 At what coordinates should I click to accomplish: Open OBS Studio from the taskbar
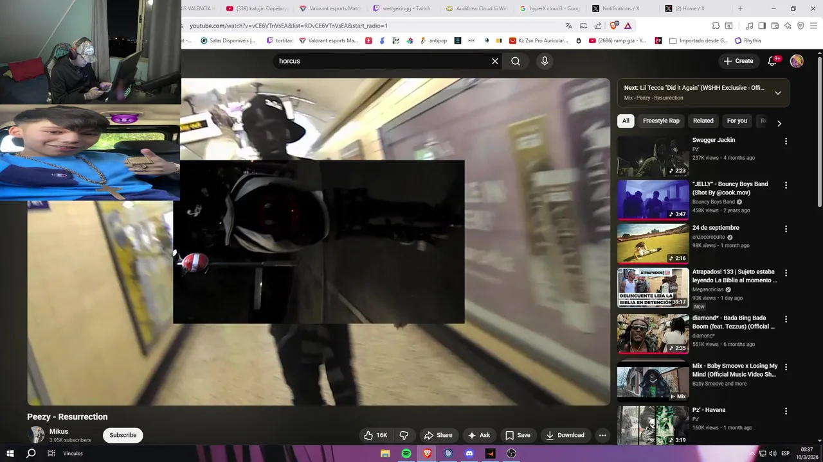[x=511, y=453]
